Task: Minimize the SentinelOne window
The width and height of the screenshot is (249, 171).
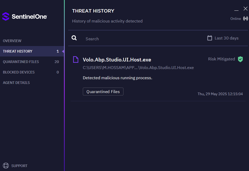Action: (236, 9)
